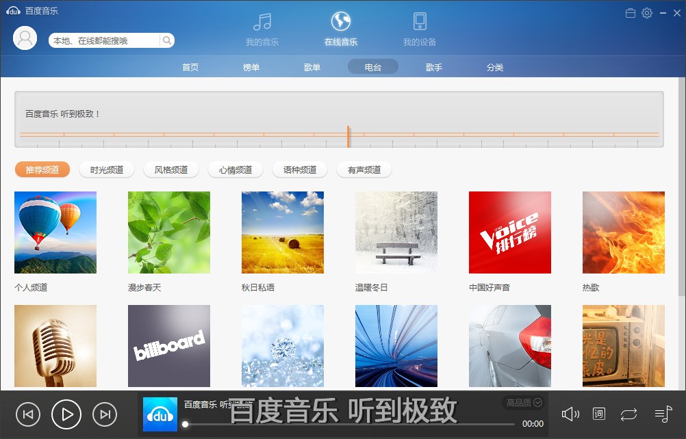Skip to previous track
This screenshot has width=686, height=439.
pos(27,414)
